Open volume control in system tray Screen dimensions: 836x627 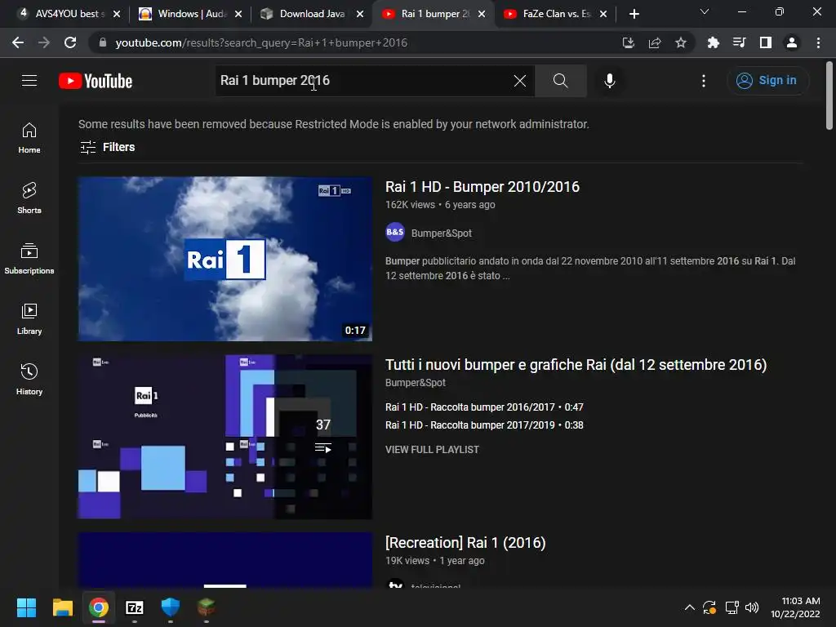click(752, 607)
